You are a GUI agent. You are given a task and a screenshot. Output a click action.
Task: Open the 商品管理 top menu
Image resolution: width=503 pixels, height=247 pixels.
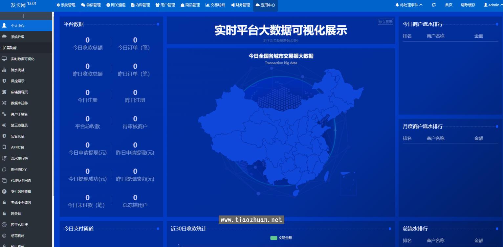click(190, 5)
